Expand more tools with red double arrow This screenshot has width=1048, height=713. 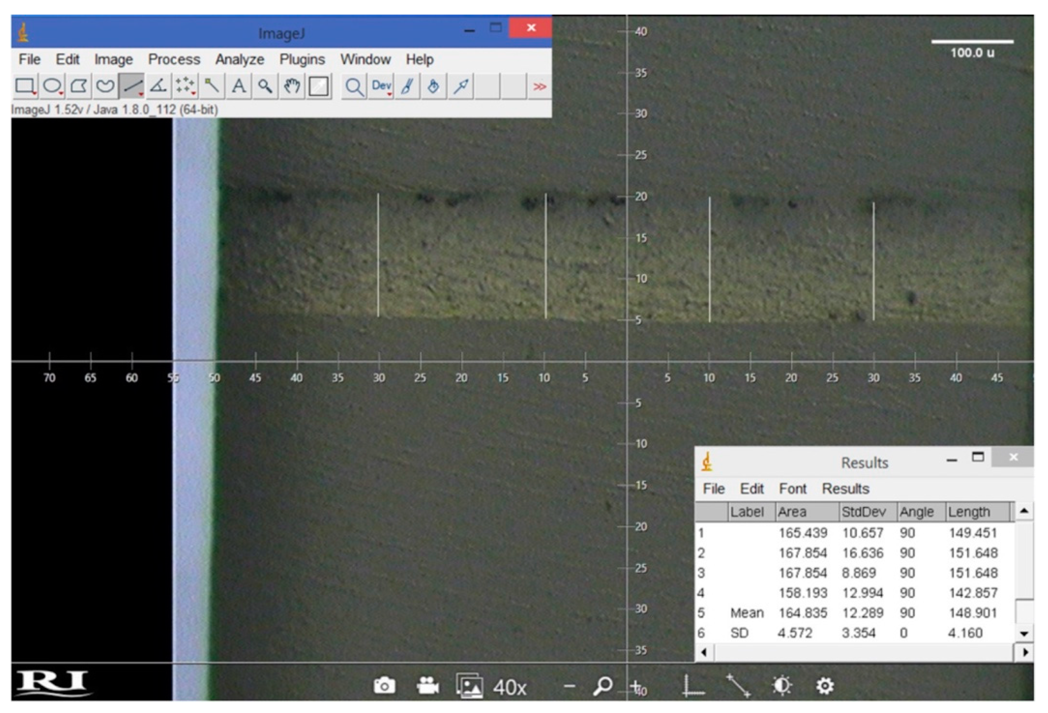(x=539, y=86)
